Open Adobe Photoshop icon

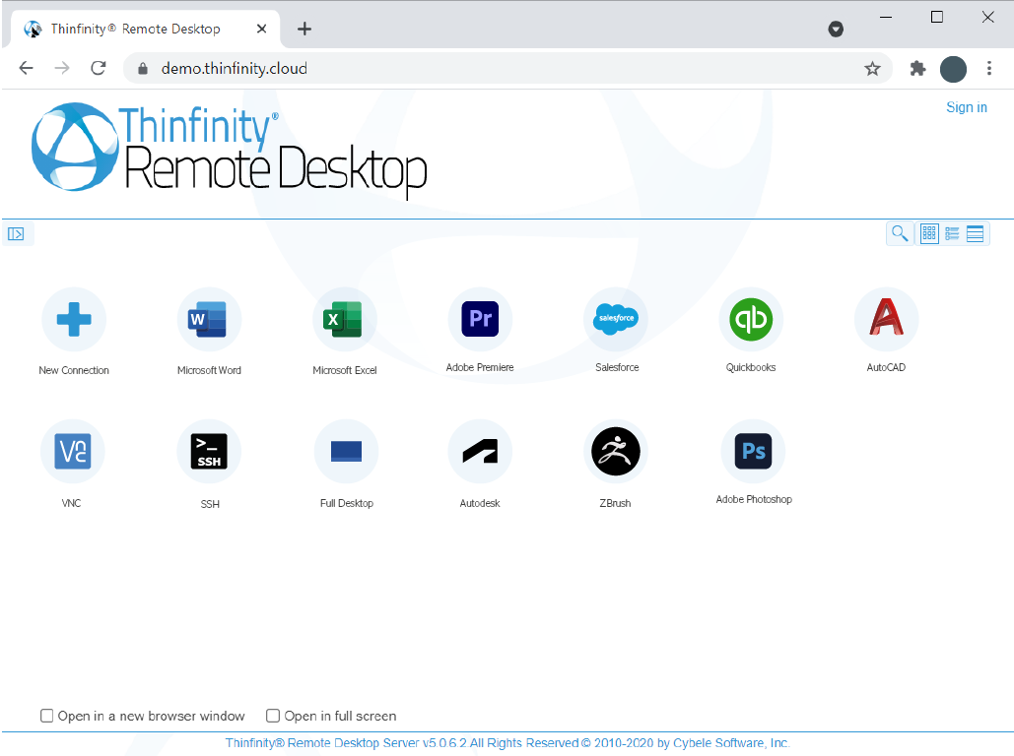[x=753, y=451]
